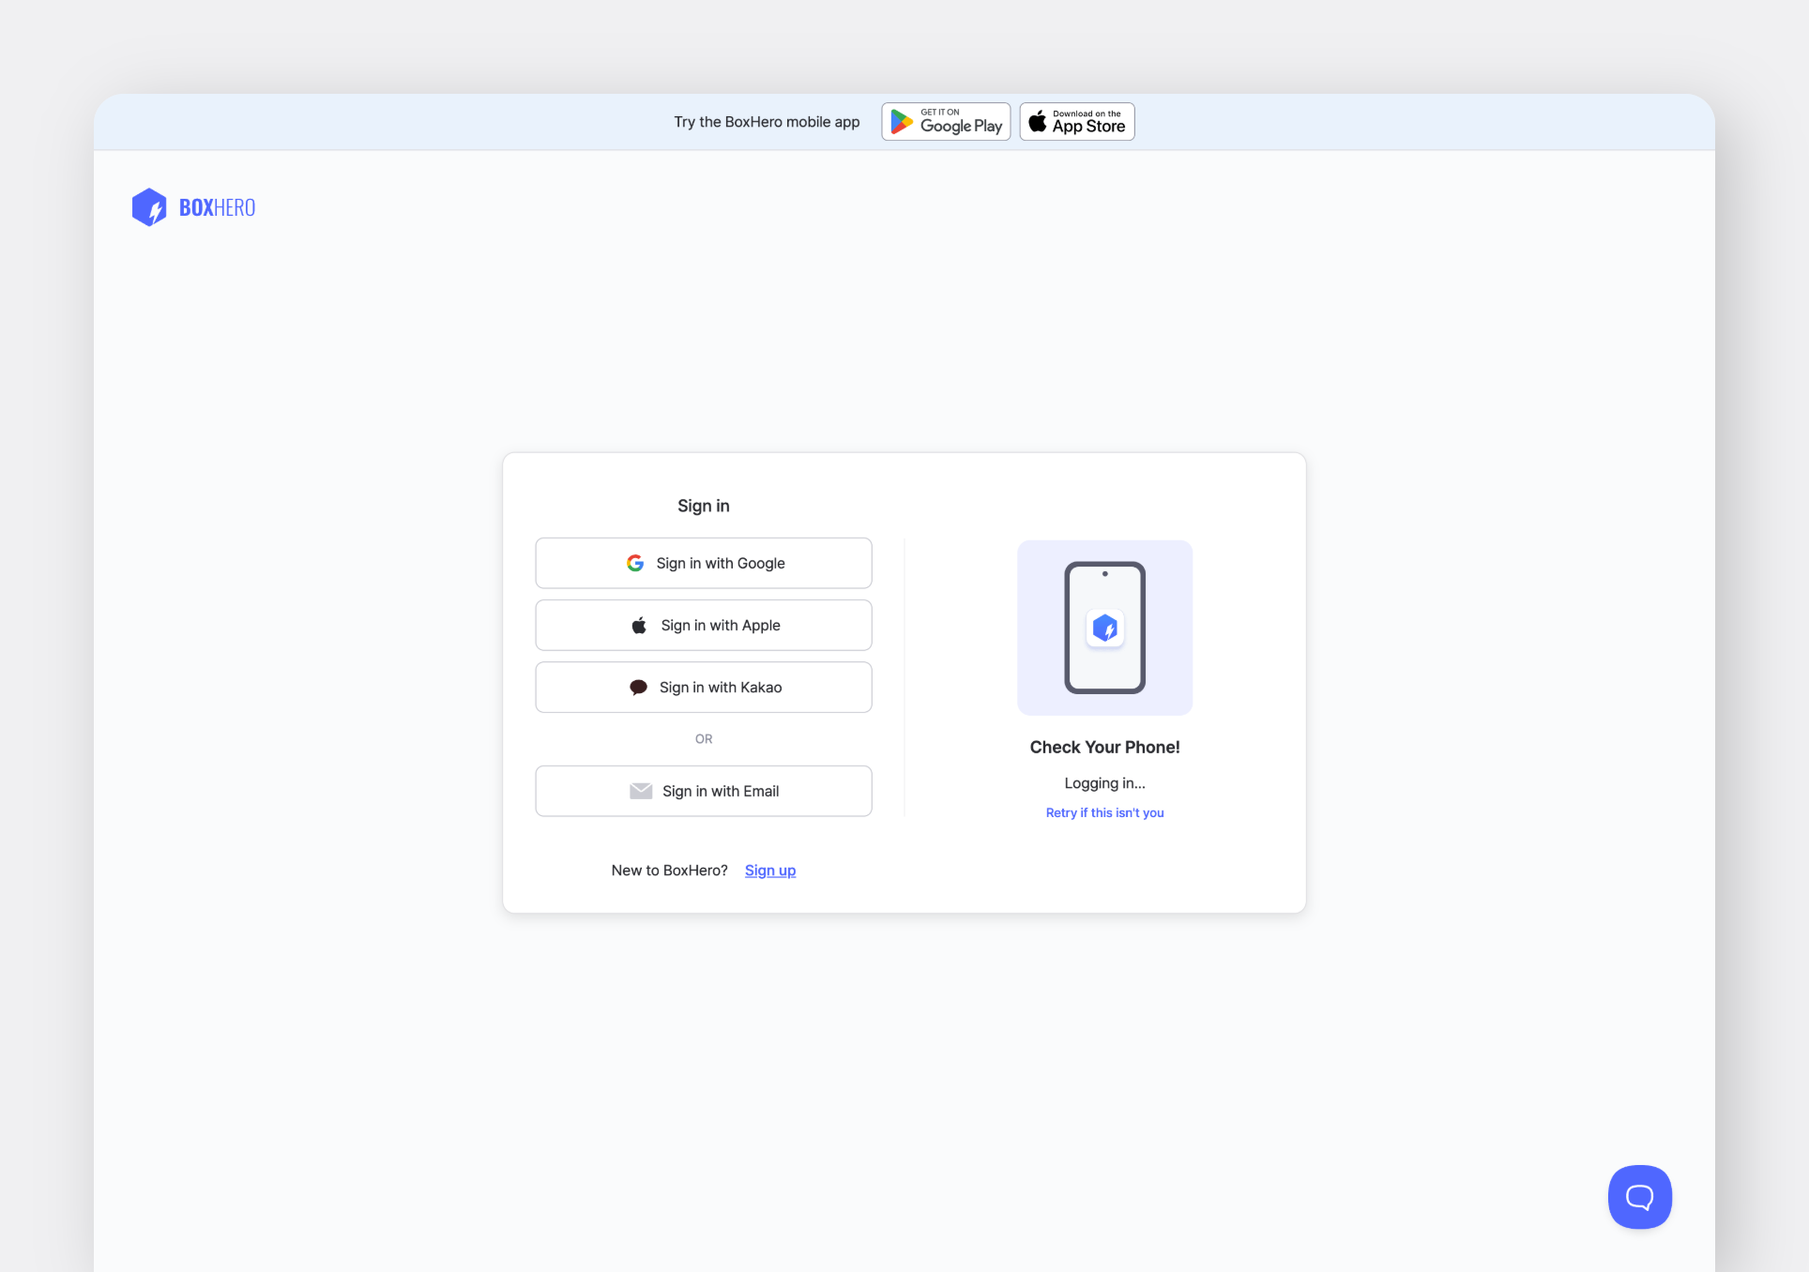Click the Try the BoxHero mobile app text
Viewport: 1809px width, 1272px height.
pos(767,122)
